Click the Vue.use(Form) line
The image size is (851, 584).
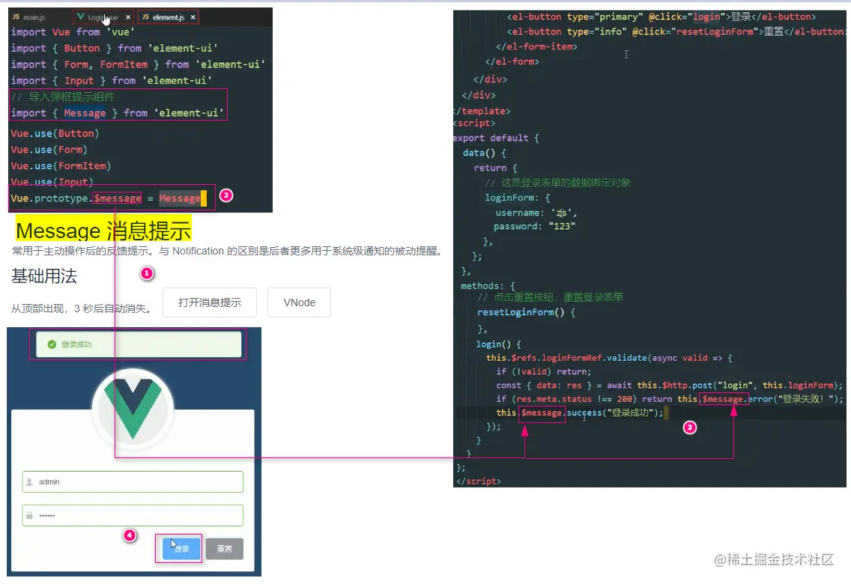(x=49, y=150)
